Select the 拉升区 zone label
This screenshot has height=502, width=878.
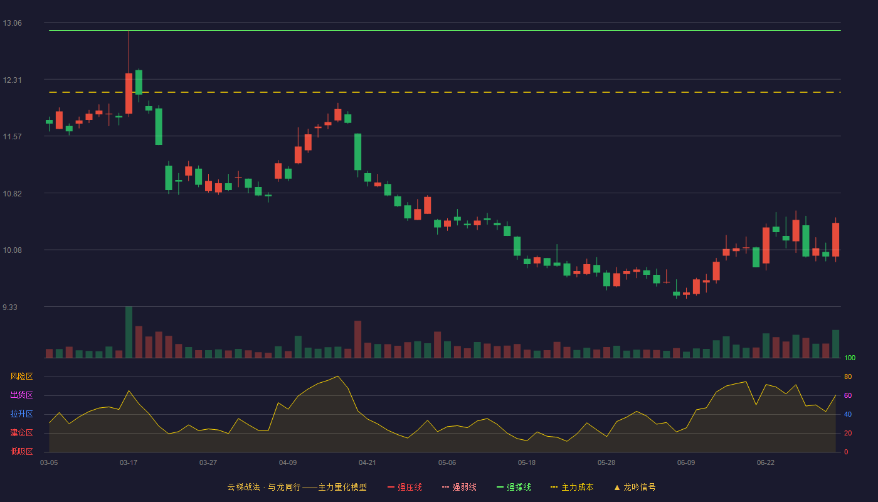pos(21,414)
